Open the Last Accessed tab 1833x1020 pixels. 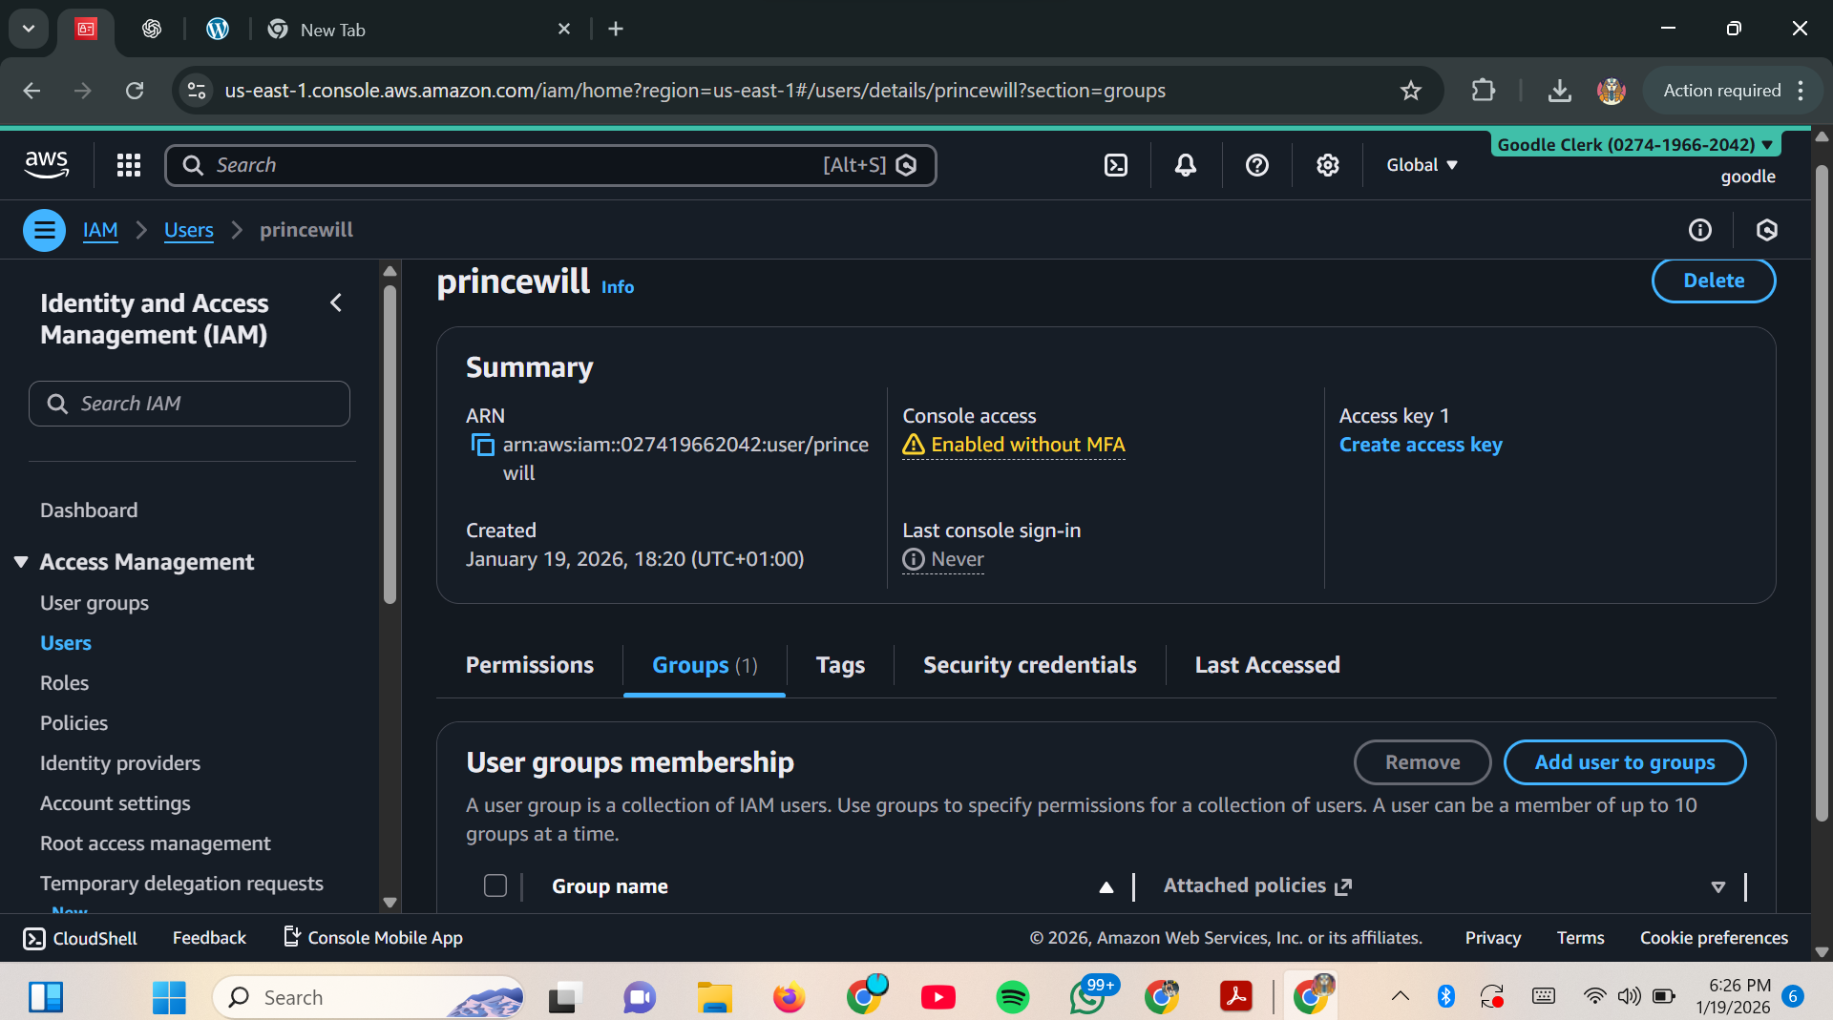point(1267,665)
